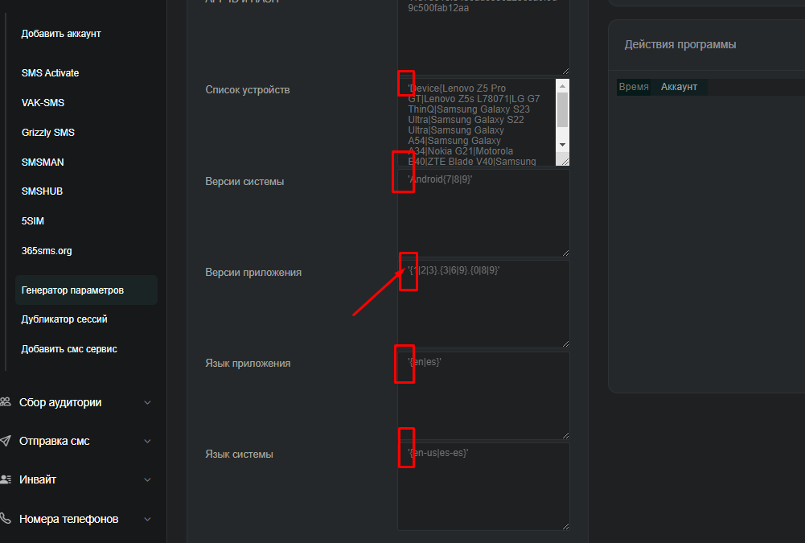This screenshot has width=805, height=543.
Task: Open Добавить смс сервис link
Action: 69,349
